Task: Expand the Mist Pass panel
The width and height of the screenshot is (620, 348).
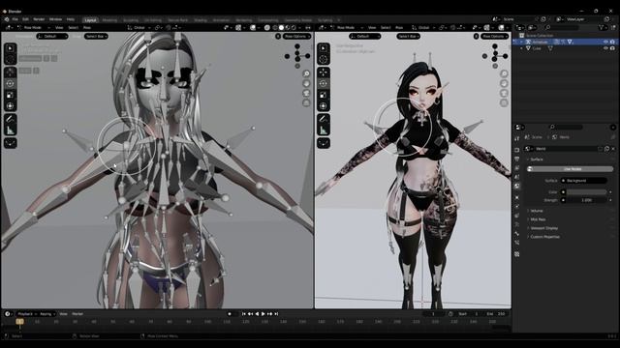Action: pos(538,219)
